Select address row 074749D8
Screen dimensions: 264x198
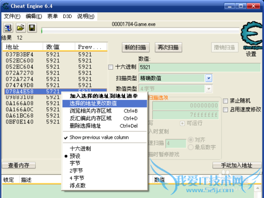point(55,86)
